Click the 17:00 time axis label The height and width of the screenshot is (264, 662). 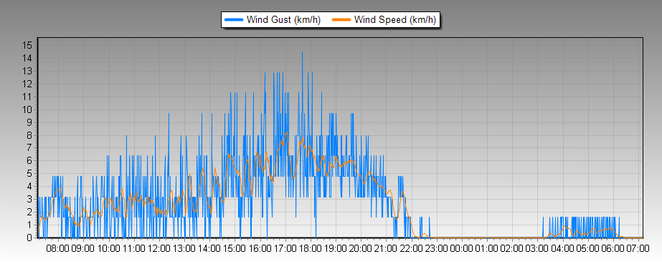pos(285,248)
